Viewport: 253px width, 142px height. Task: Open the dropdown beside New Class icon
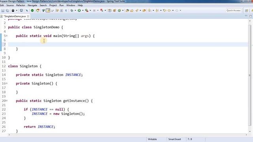coord(123,11)
